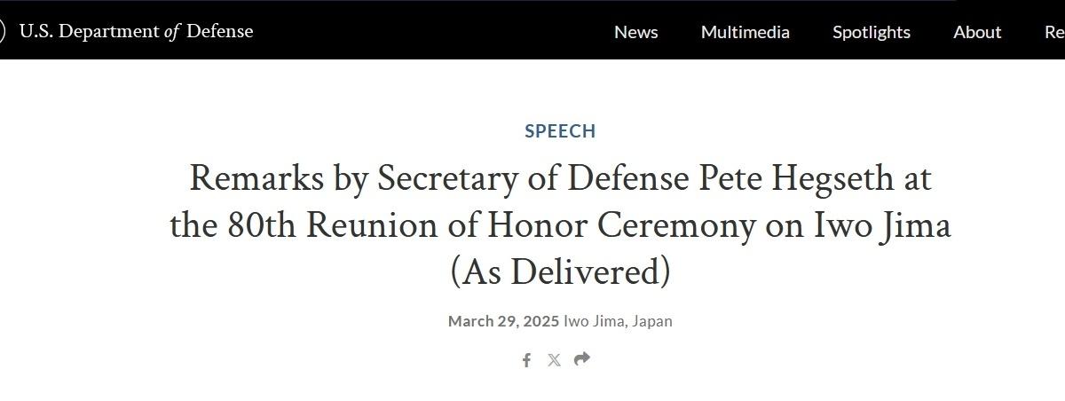Share the speech on Facebook
This screenshot has height=401, width=1065.
pyautogui.click(x=526, y=359)
